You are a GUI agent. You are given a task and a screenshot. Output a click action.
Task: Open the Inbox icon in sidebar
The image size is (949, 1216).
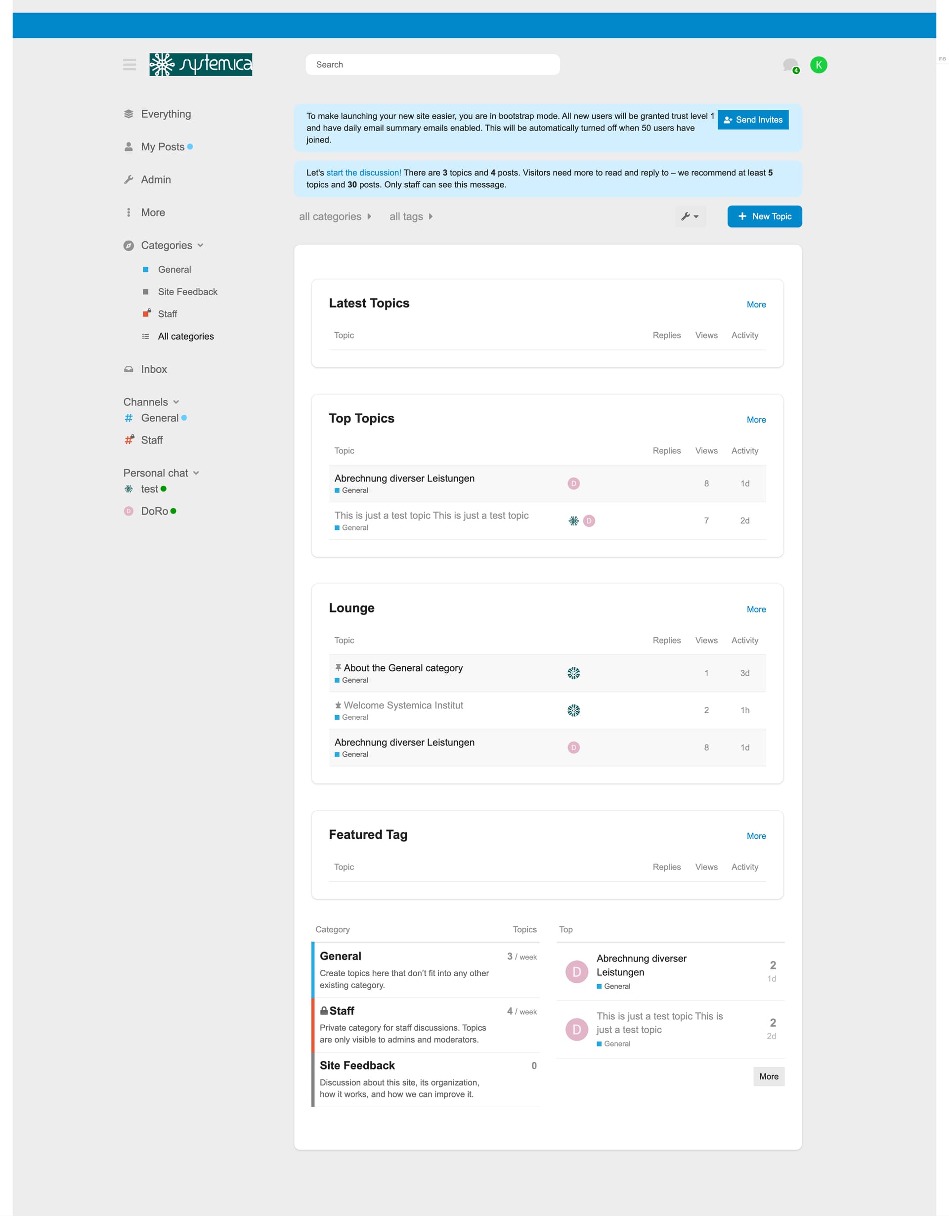(x=129, y=369)
